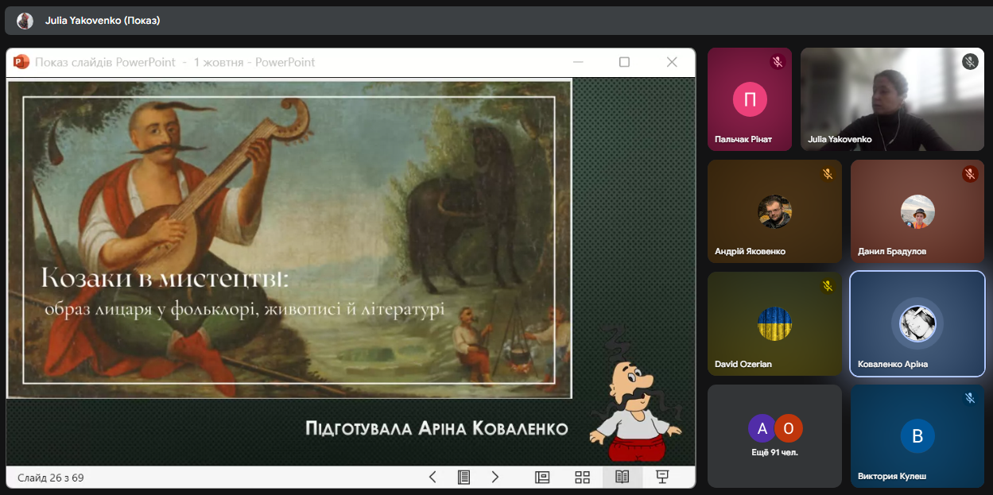Maximize the PowerPoint slideshow window
Screen dimensions: 993x495
[x=624, y=62]
